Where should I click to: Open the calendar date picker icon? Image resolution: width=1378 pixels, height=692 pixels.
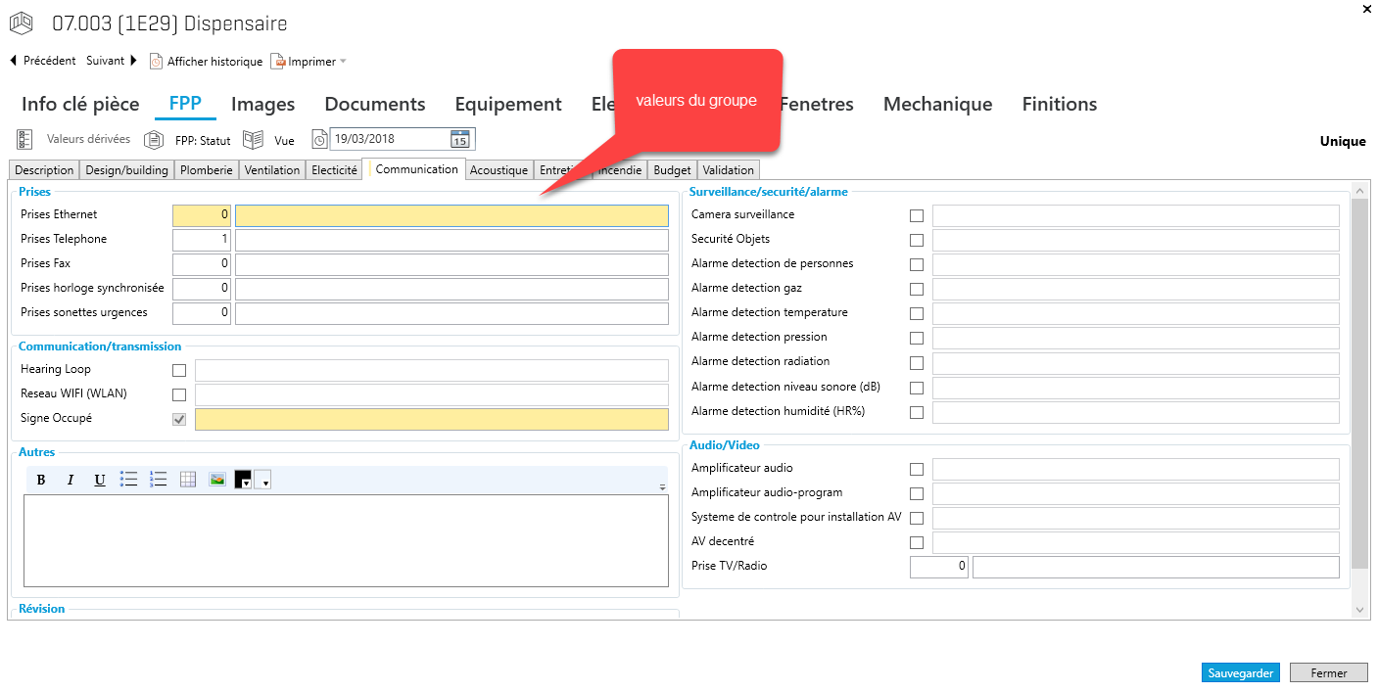(x=459, y=139)
